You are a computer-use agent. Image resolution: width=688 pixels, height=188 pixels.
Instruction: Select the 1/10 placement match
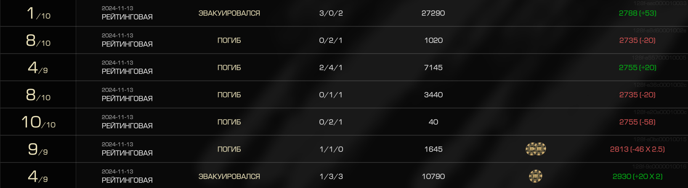tap(344, 13)
